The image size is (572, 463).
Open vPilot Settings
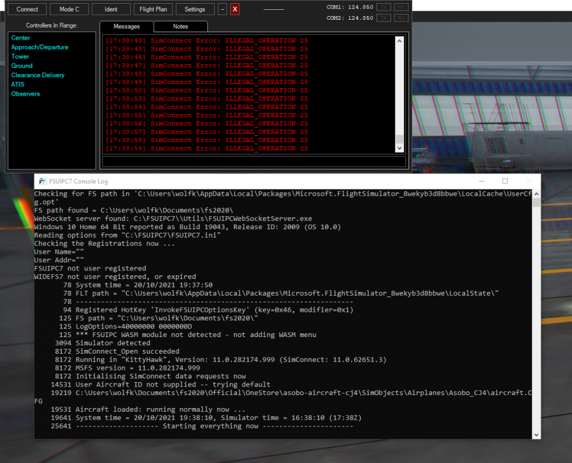[x=194, y=9]
